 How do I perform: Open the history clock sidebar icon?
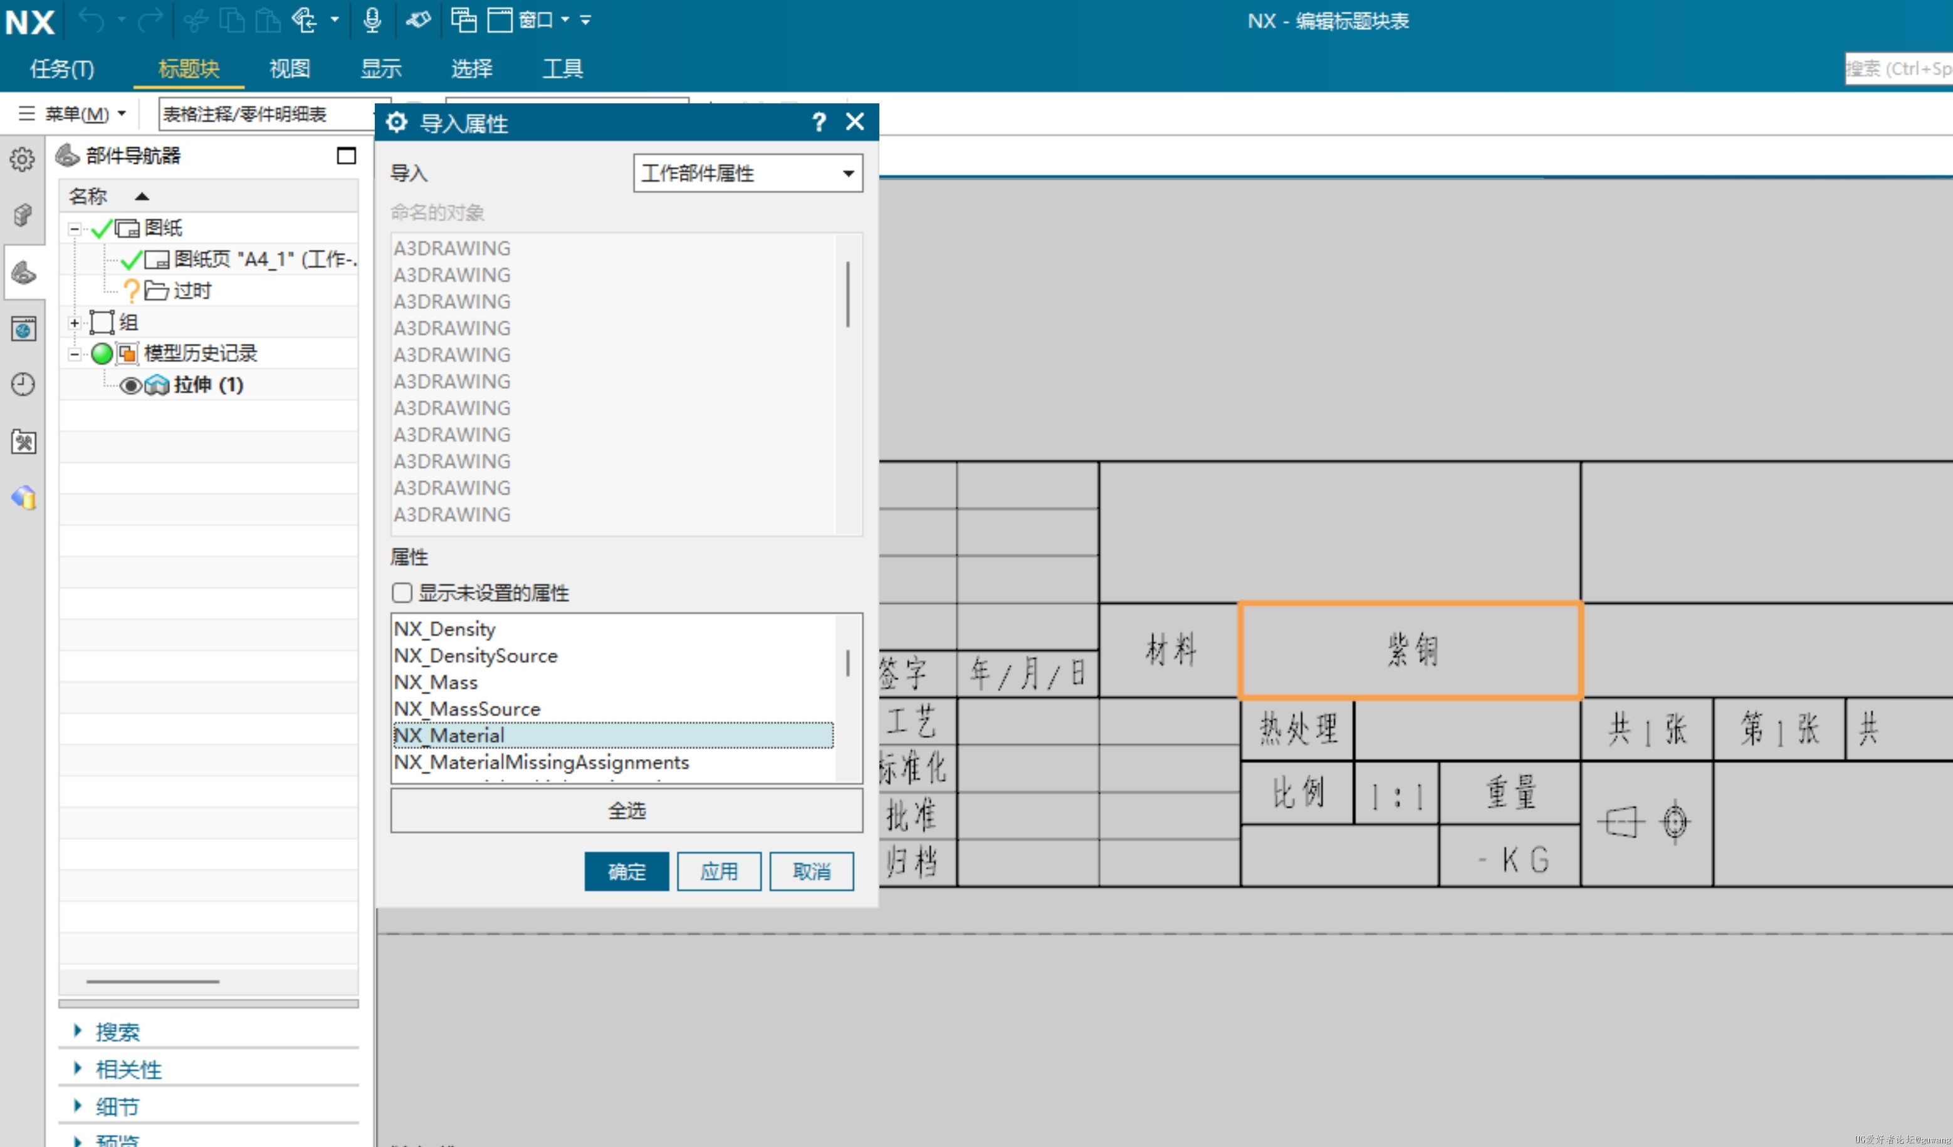pos(23,385)
